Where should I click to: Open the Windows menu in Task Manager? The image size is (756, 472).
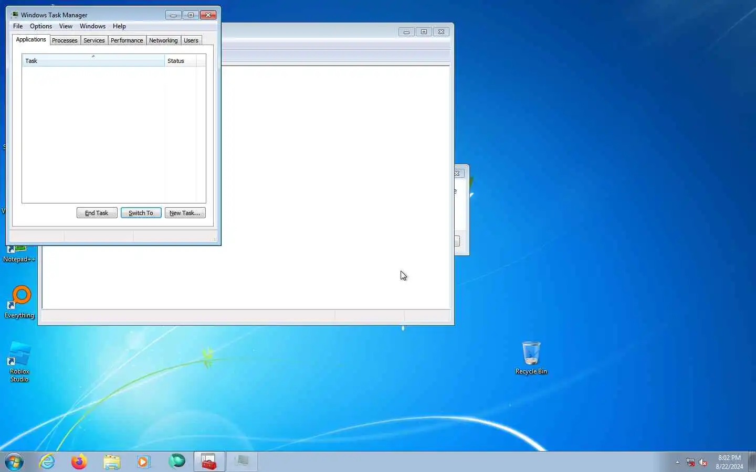(92, 26)
